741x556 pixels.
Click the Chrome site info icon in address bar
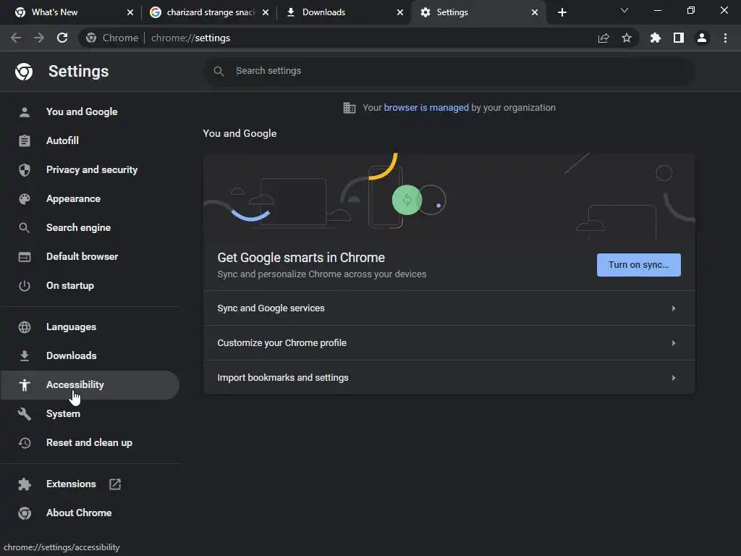[91, 38]
